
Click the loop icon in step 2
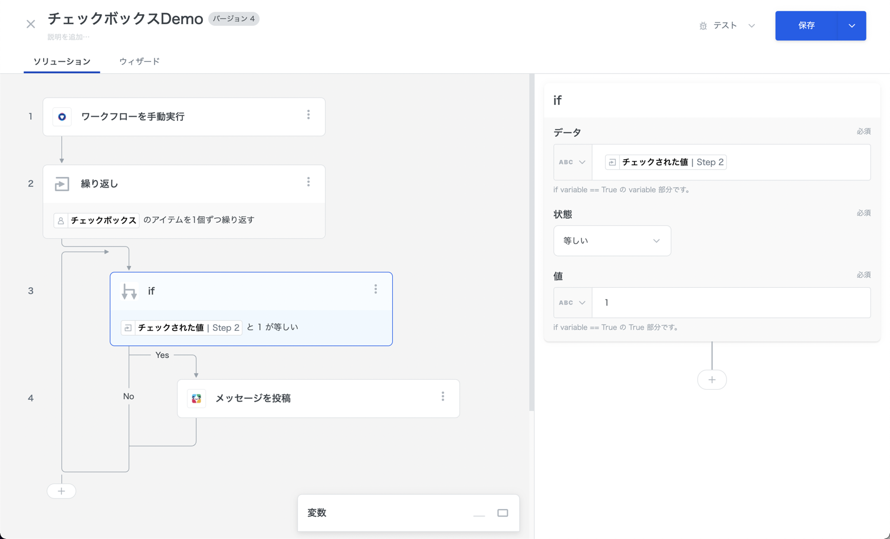(x=62, y=184)
